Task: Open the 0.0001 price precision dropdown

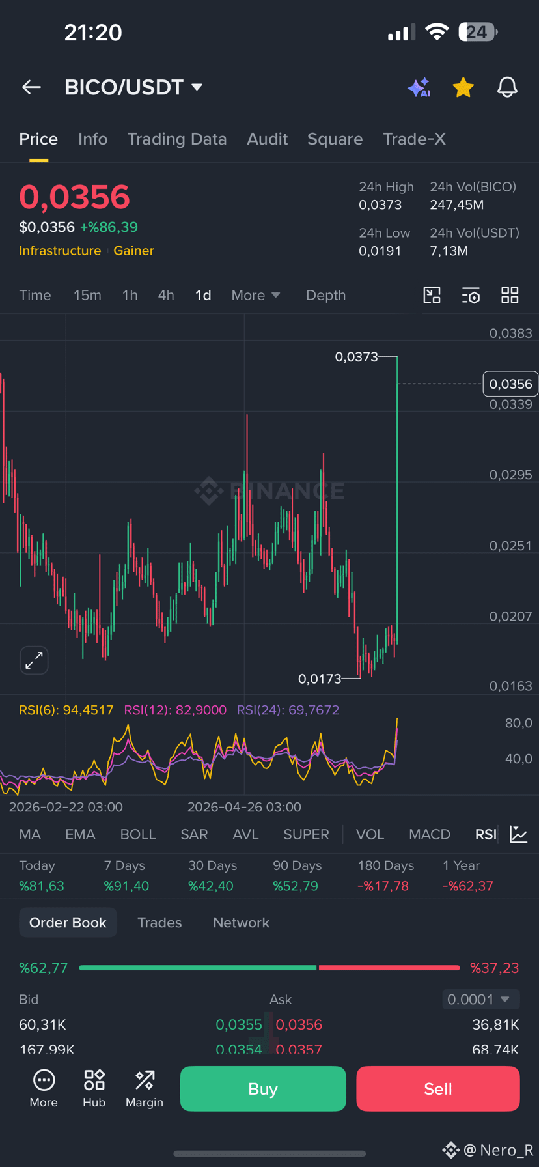Action: (480, 999)
